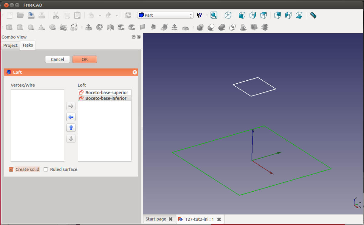Move selected item up with blue up arrow
This screenshot has height=225, width=364.
(x=71, y=128)
